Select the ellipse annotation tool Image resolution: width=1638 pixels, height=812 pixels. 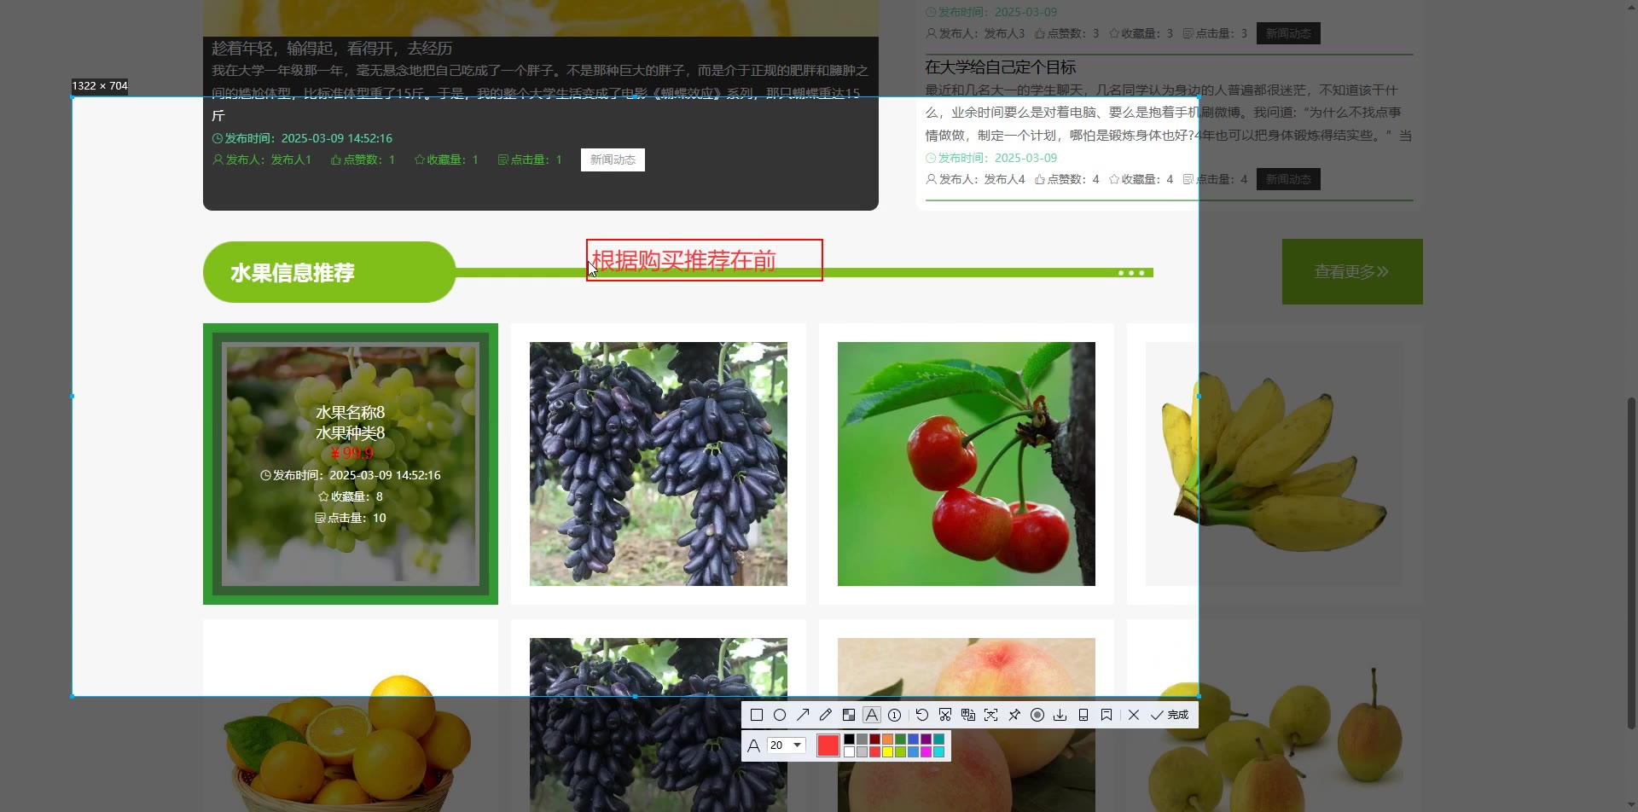[x=780, y=715]
